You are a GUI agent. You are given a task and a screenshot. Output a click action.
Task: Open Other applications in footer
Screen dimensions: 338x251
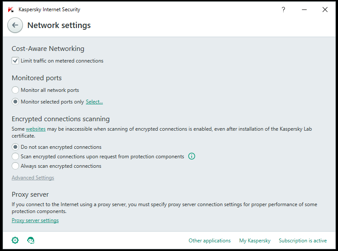[x=209, y=241]
